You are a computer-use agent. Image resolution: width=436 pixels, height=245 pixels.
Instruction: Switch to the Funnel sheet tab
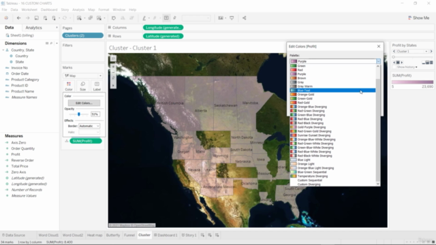click(x=129, y=235)
